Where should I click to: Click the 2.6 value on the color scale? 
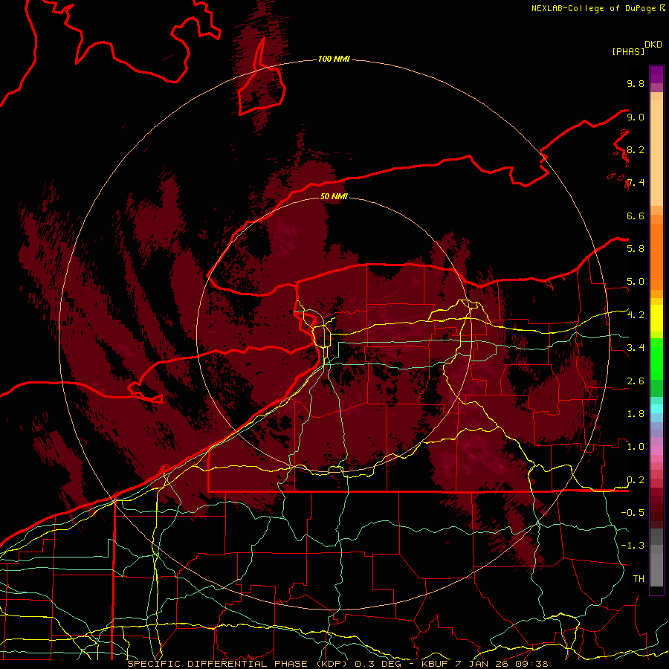pos(636,381)
